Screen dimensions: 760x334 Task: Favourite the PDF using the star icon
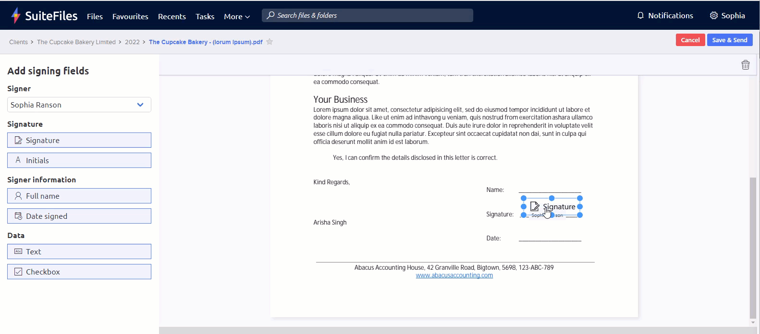(270, 42)
